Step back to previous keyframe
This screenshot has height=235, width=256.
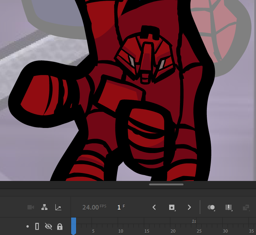click(x=154, y=207)
